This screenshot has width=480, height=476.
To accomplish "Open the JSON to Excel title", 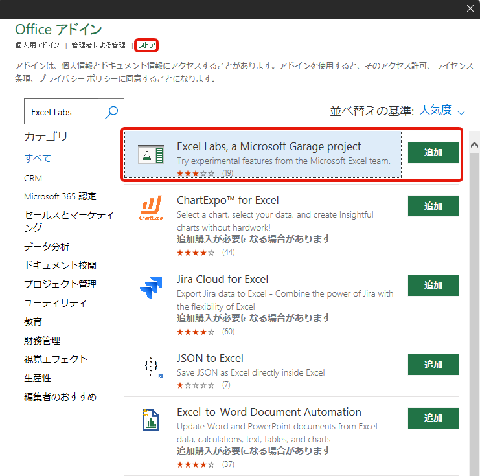I will click(210, 358).
